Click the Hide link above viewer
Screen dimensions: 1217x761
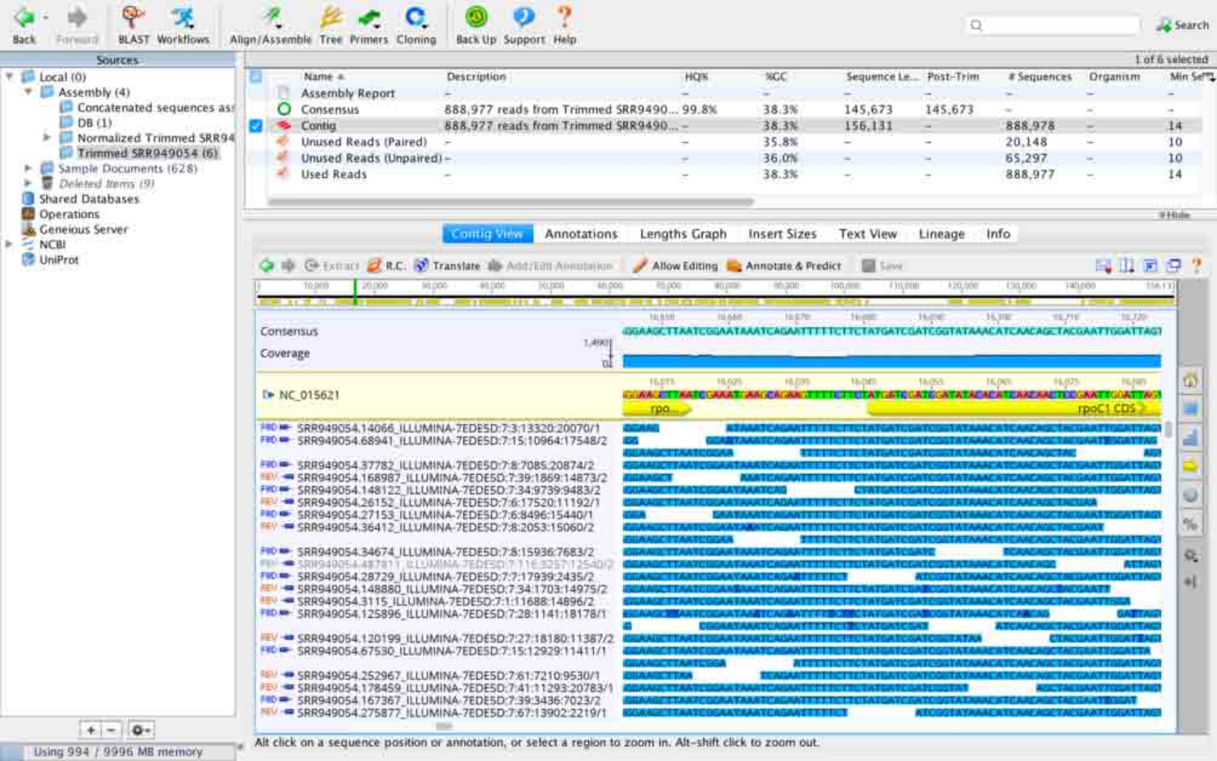click(x=1174, y=215)
